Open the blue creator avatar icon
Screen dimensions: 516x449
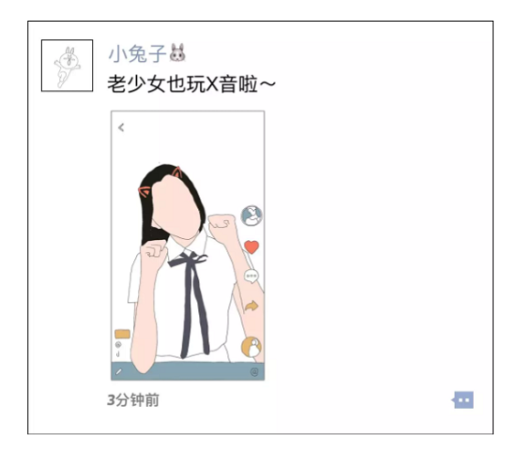(x=252, y=215)
